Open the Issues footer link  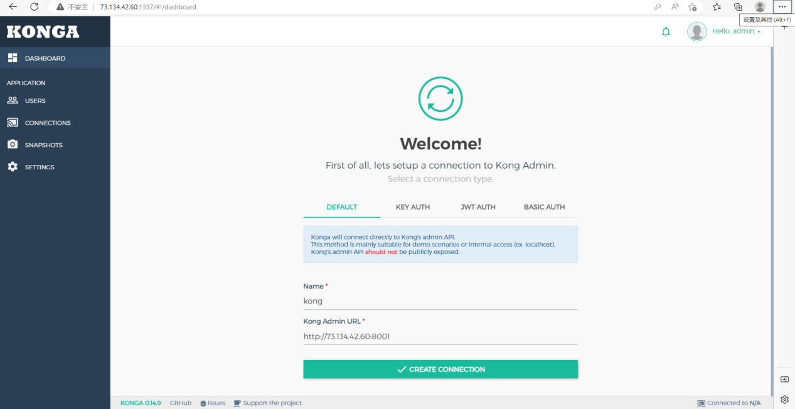point(213,403)
